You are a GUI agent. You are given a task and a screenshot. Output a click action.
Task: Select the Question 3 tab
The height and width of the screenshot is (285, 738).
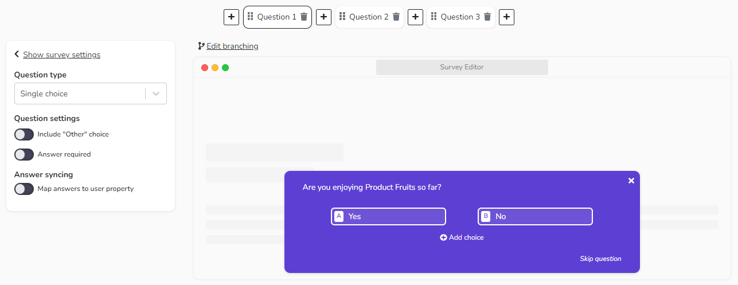pyautogui.click(x=460, y=17)
